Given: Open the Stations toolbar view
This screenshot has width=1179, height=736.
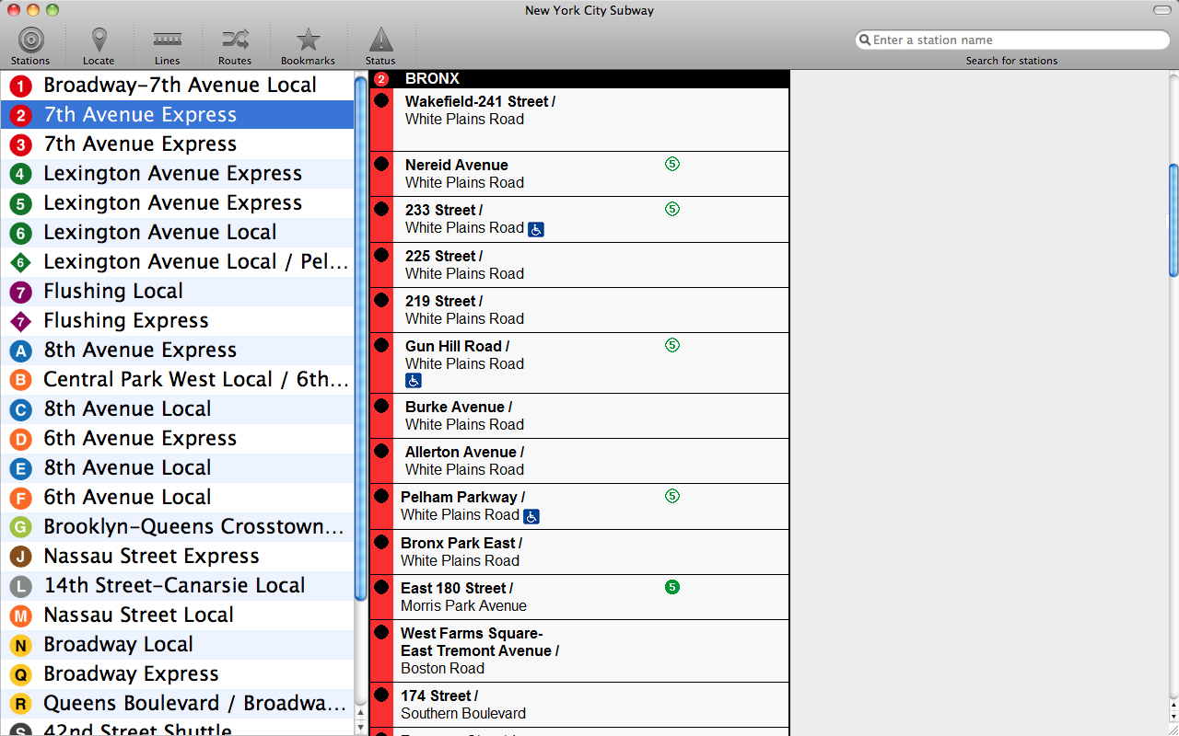Looking at the screenshot, I should [x=30, y=46].
